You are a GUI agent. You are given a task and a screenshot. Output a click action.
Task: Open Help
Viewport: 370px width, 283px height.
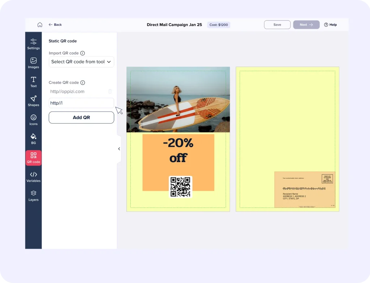coord(330,25)
